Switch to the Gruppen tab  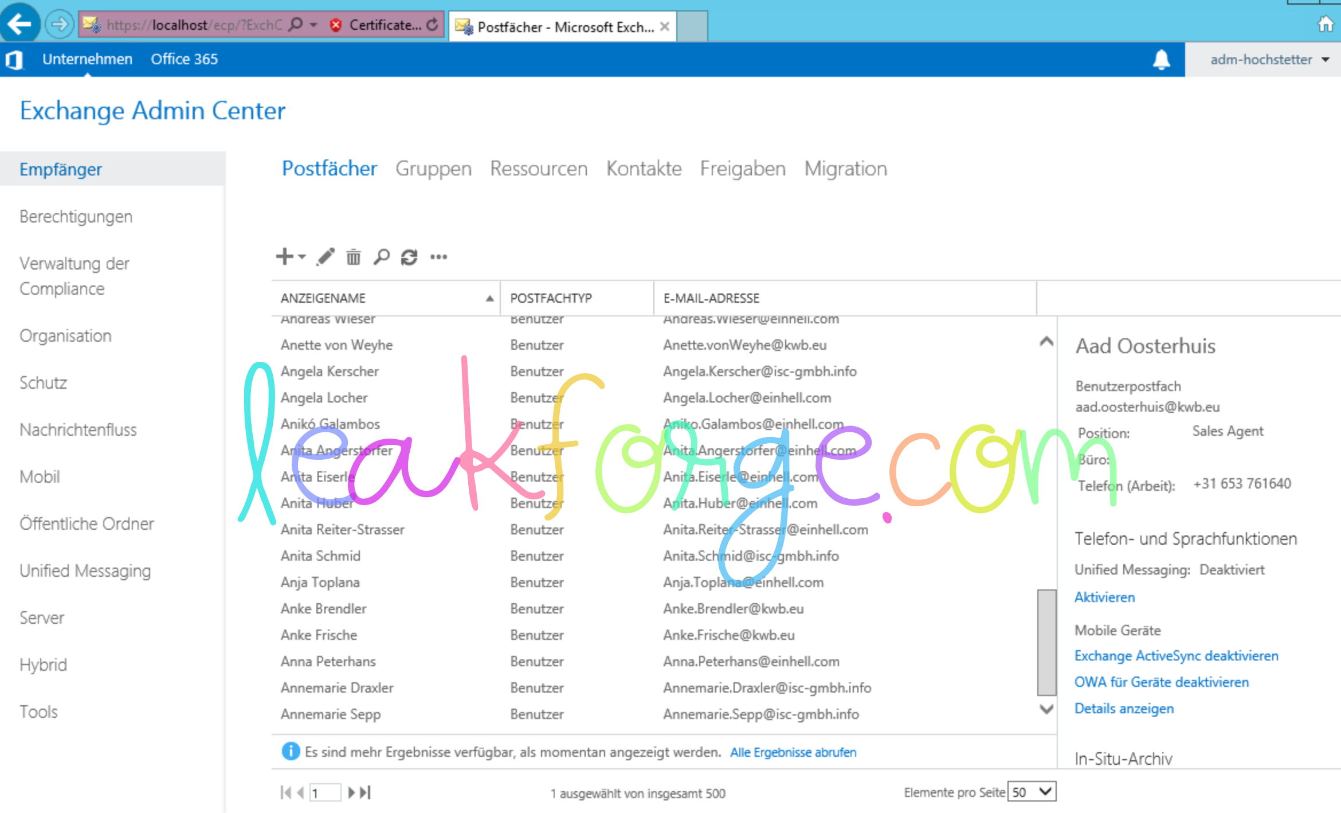[x=433, y=169]
